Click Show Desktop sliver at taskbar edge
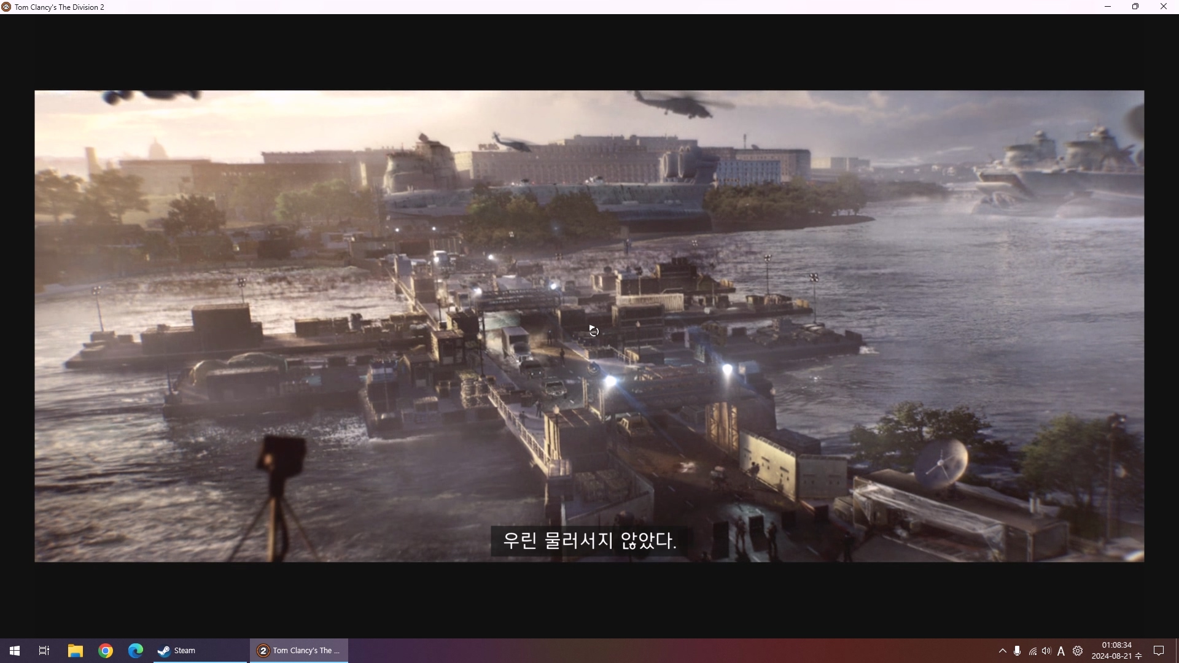The width and height of the screenshot is (1179, 663). pos(1177,651)
